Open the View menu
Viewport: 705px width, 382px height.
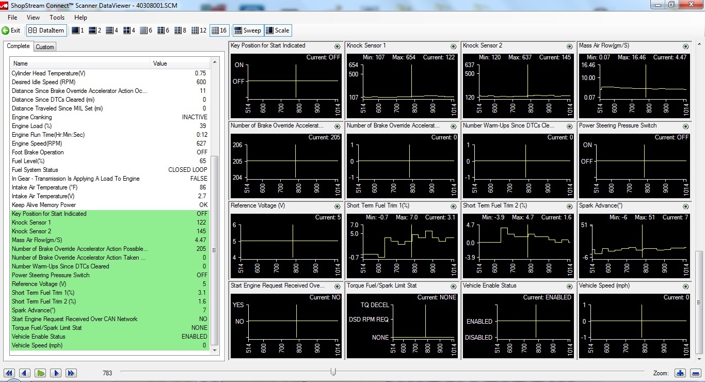point(33,18)
